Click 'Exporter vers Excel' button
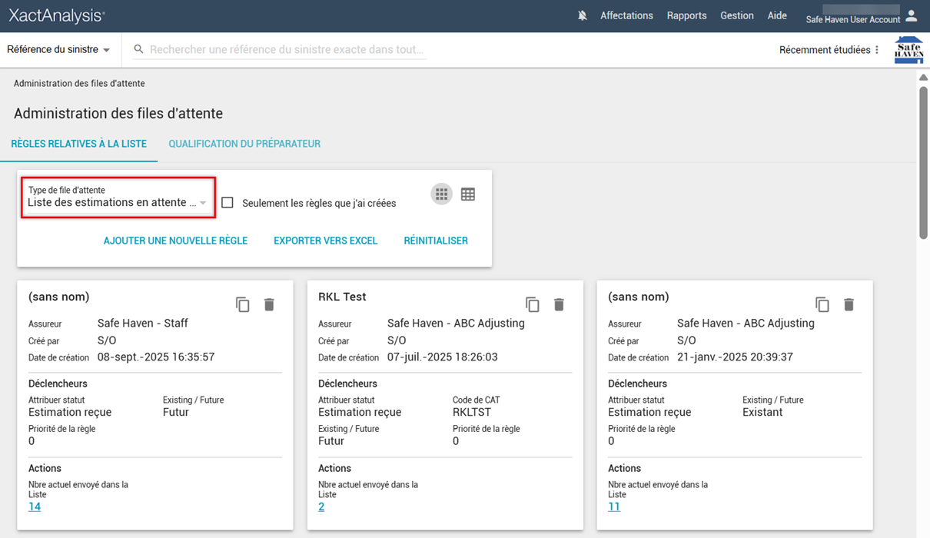This screenshot has width=930, height=538. click(x=325, y=241)
